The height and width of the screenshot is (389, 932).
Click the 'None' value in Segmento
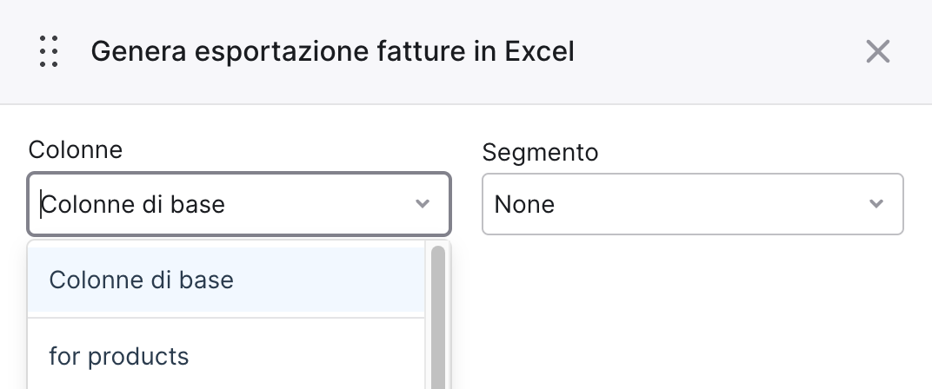coord(524,204)
